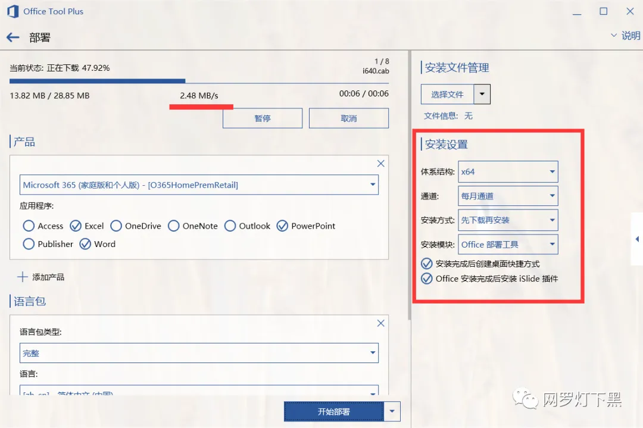This screenshot has height=428, width=643.
Task: Click the 安装文件管理 heading
Action: point(457,68)
